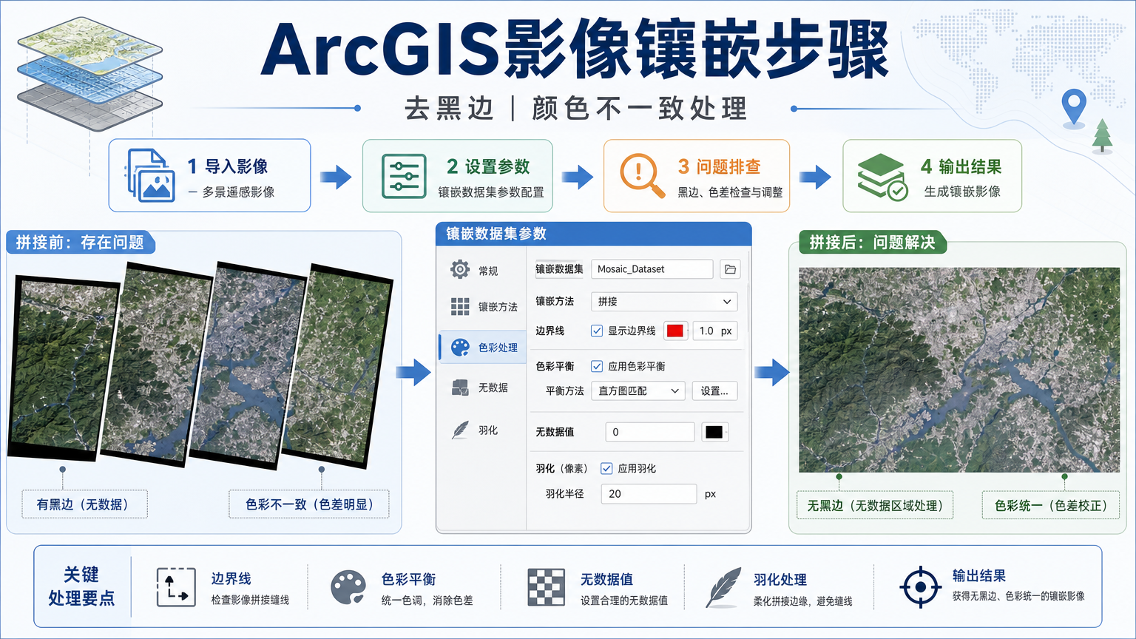Click the 拼接后：问题解决 header
The height and width of the screenshot is (639, 1136).
[872, 243]
